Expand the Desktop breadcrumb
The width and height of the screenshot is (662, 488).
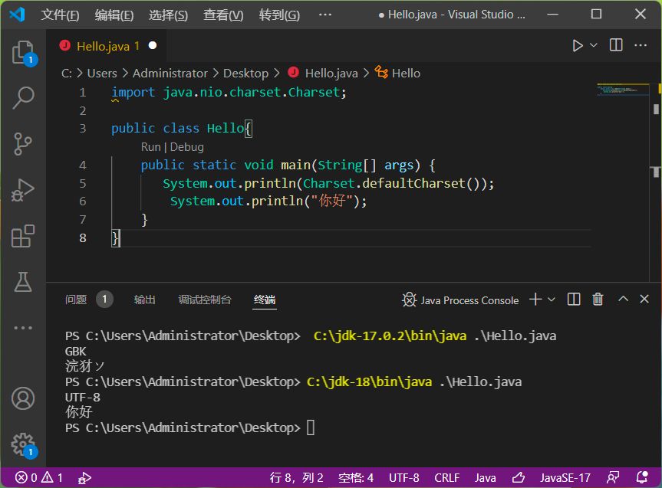click(x=245, y=74)
